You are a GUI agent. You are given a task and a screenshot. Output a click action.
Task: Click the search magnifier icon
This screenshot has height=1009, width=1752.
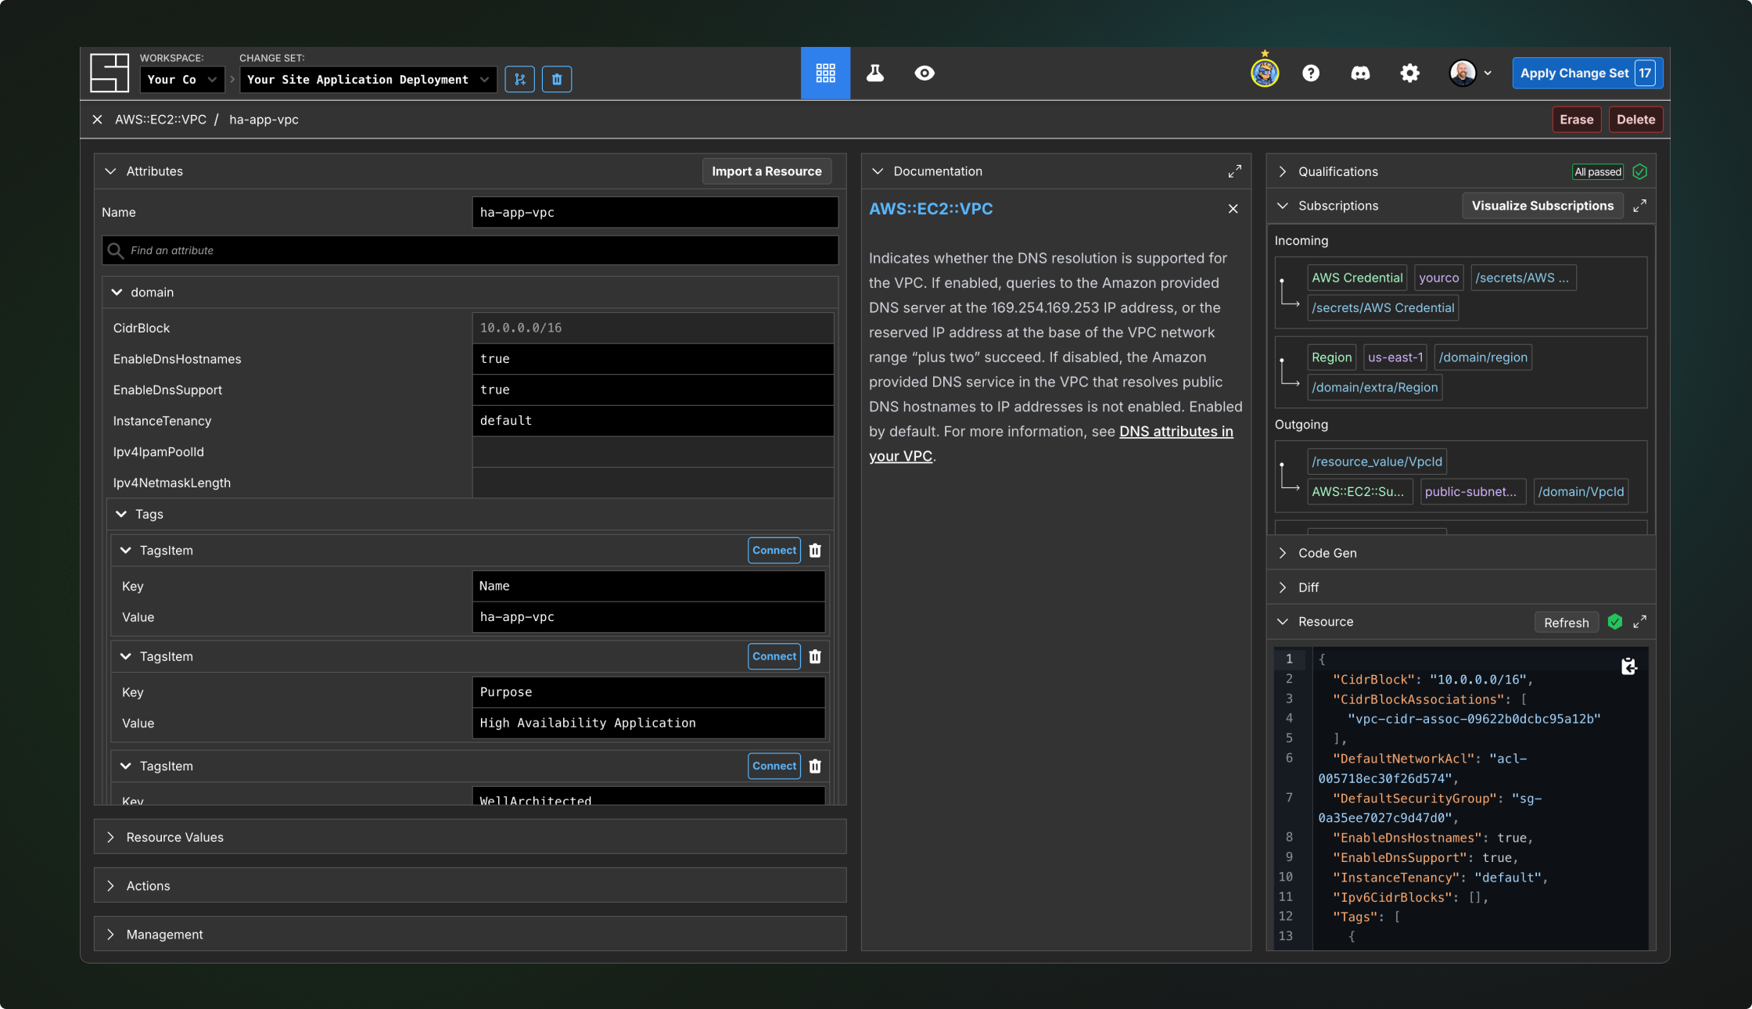pyautogui.click(x=116, y=250)
